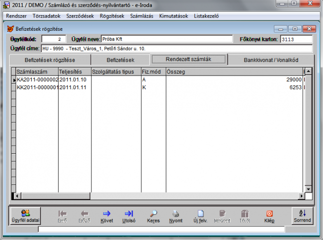The height and width of the screenshot is (240, 323).
Task: Open search with the Keres magnifier
Action: tap(154, 216)
